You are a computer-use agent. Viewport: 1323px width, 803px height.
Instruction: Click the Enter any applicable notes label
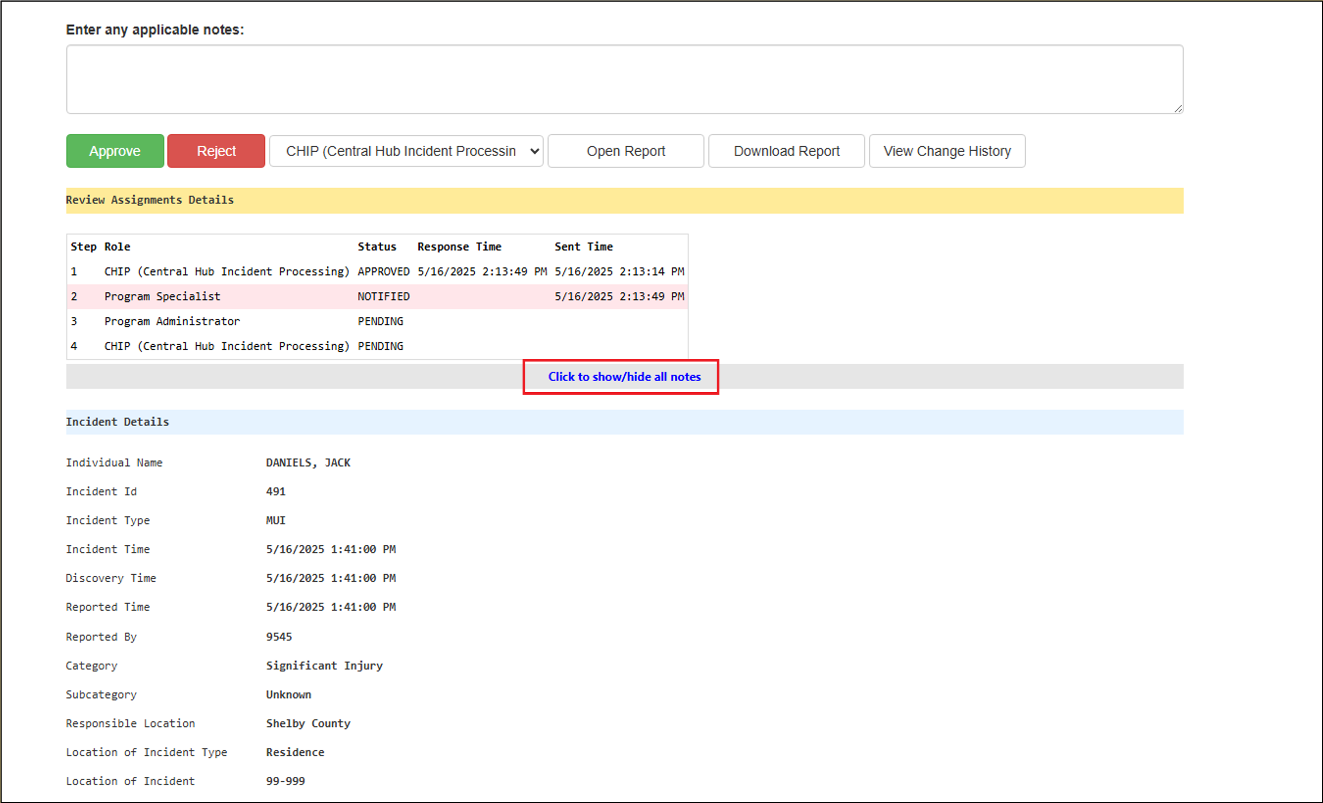click(155, 30)
